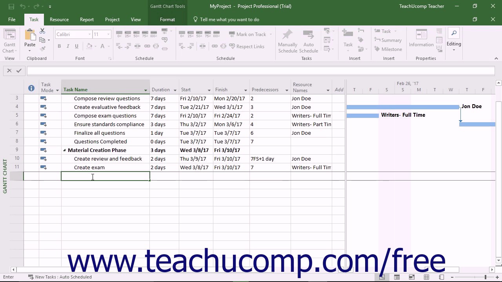502x282 pixels.
Task: Toggle Bold formatting
Action: [x=59, y=46]
